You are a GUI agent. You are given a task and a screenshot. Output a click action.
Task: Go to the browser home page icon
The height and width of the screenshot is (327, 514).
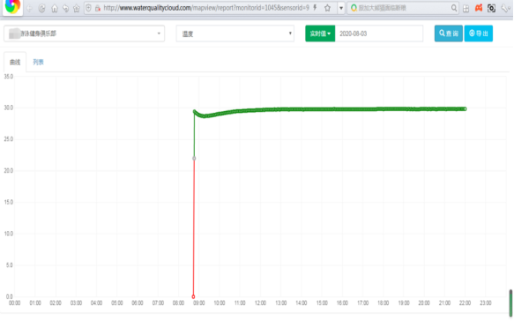tap(55, 8)
